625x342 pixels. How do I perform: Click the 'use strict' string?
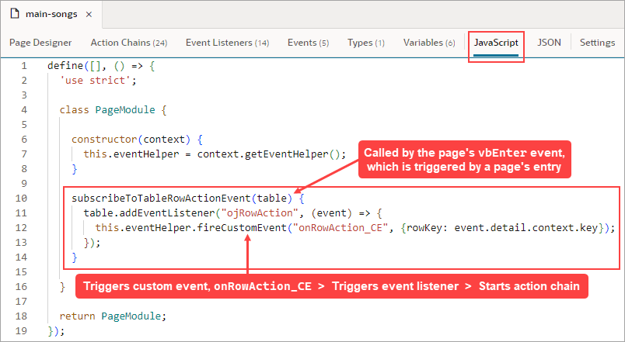pyautogui.click(x=95, y=81)
